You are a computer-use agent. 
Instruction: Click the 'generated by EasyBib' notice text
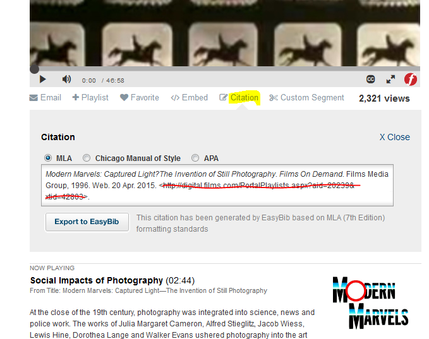[x=260, y=223]
